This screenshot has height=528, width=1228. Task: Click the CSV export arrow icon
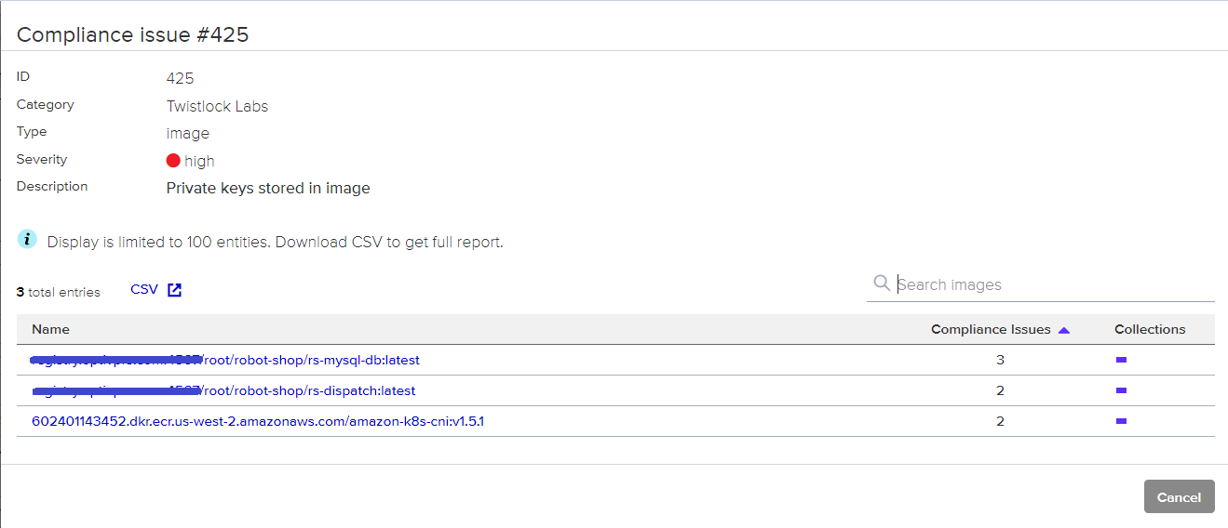(174, 290)
